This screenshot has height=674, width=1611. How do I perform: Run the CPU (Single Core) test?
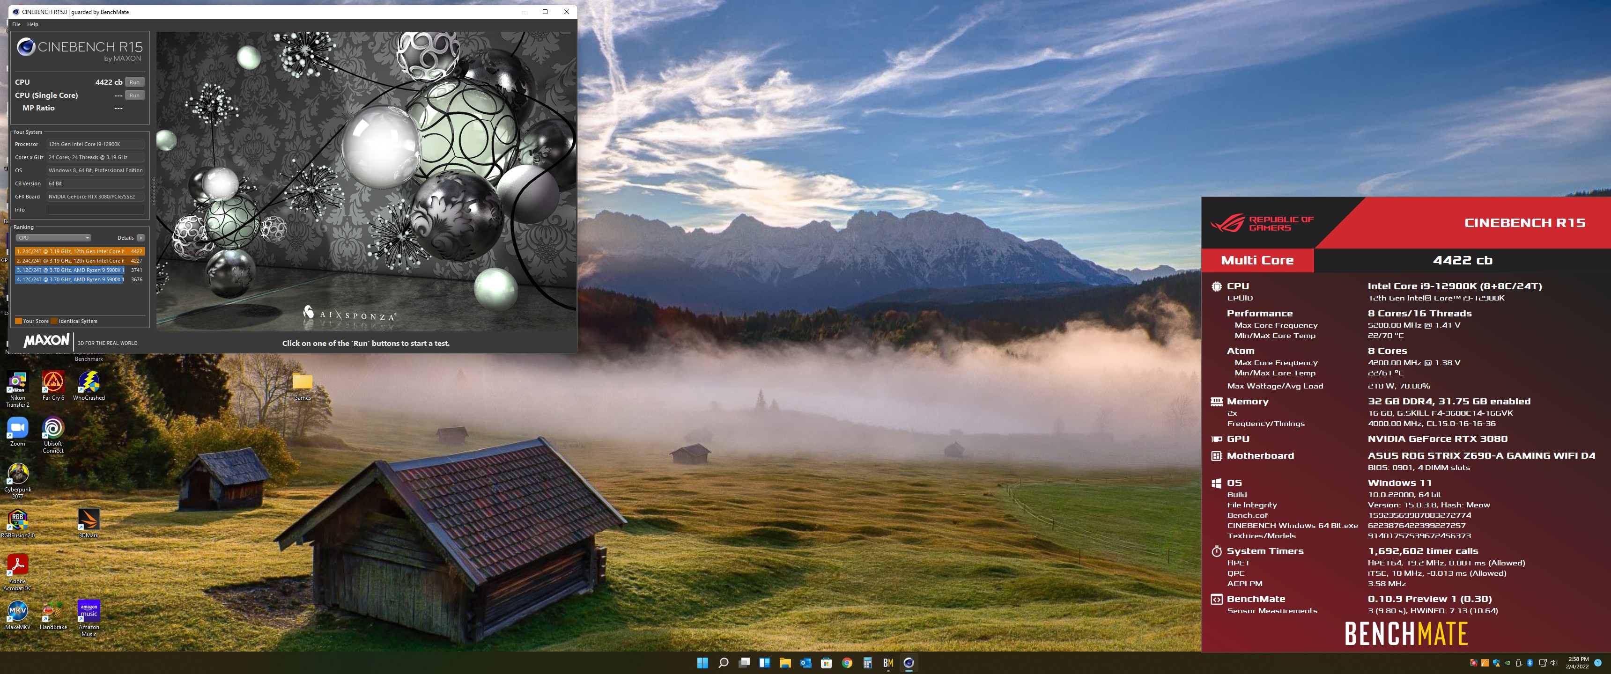[x=134, y=95]
